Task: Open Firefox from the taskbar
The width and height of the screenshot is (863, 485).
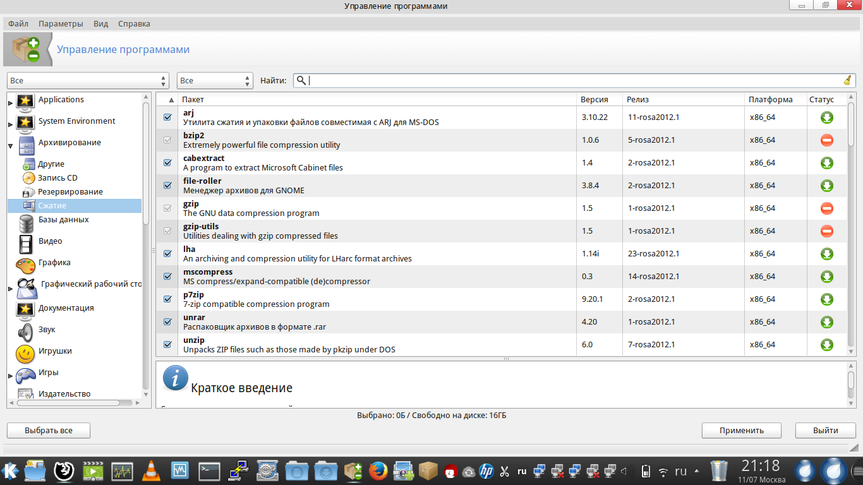Action: click(x=378, y=470)
